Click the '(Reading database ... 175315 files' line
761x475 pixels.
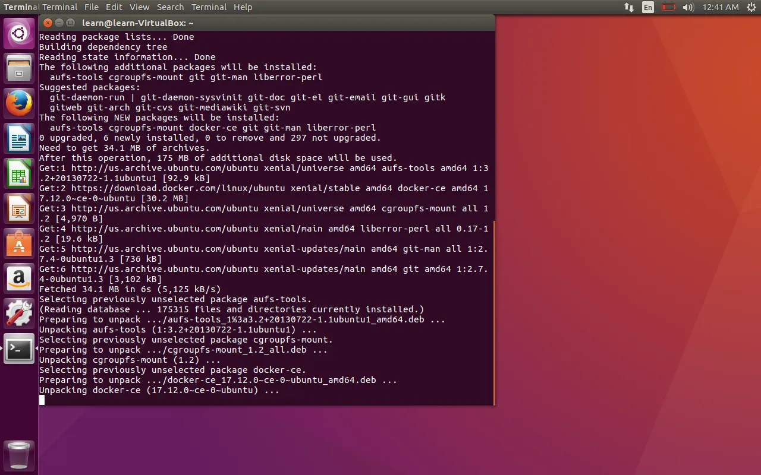tap(232, 309)
